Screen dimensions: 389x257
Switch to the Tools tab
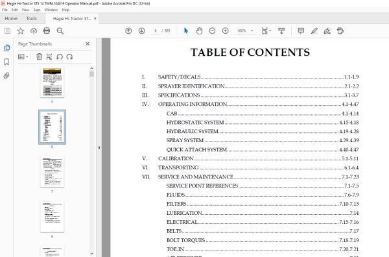click(x=32, y=19)
